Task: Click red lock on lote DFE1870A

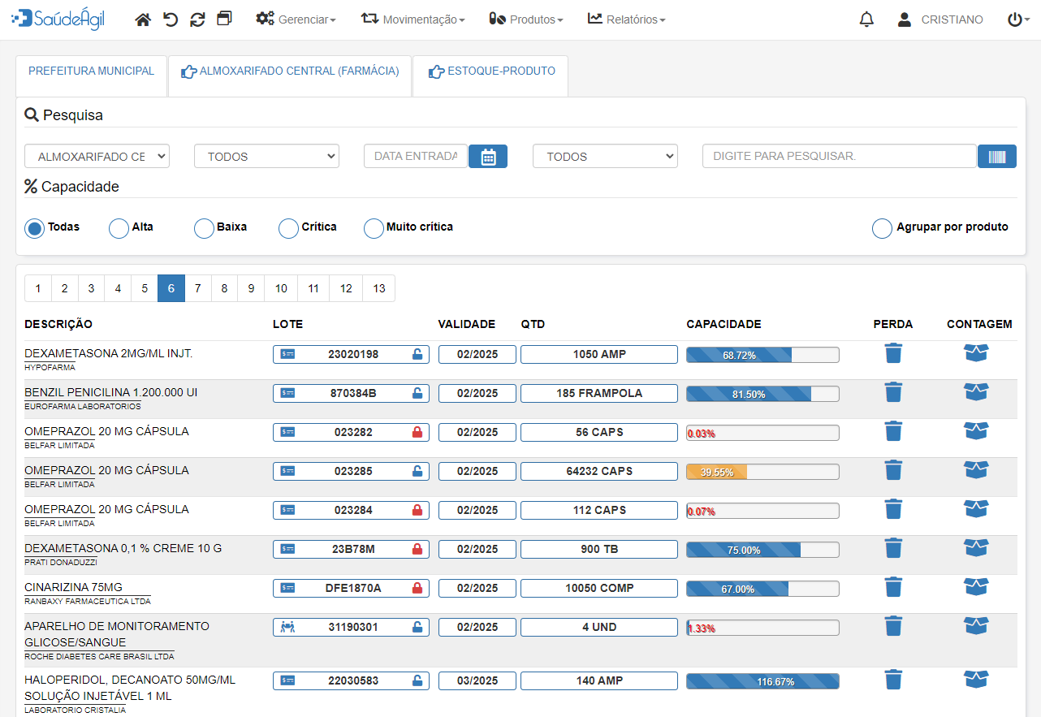Action: 417,589
